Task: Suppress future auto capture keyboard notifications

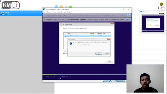Action: coord(129,15)
